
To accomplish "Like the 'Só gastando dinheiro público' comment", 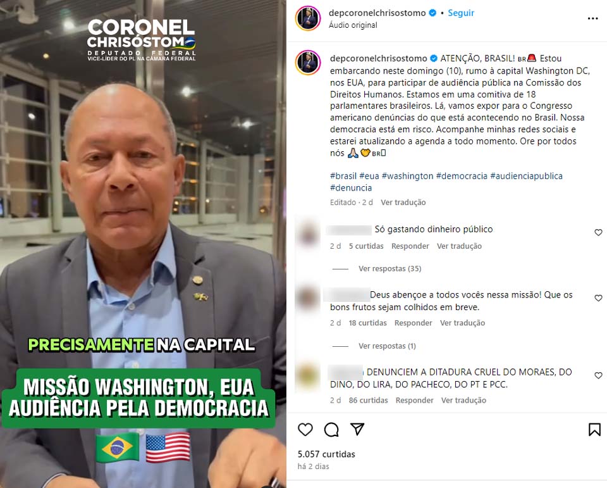I will pyautogui.click(x=598, y=232).
